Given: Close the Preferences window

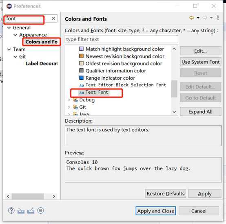Looking at the screenshot, I should tap(214, 6).
